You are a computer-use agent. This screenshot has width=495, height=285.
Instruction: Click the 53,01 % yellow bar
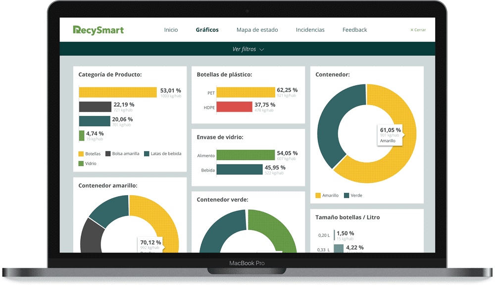[118, 92]
